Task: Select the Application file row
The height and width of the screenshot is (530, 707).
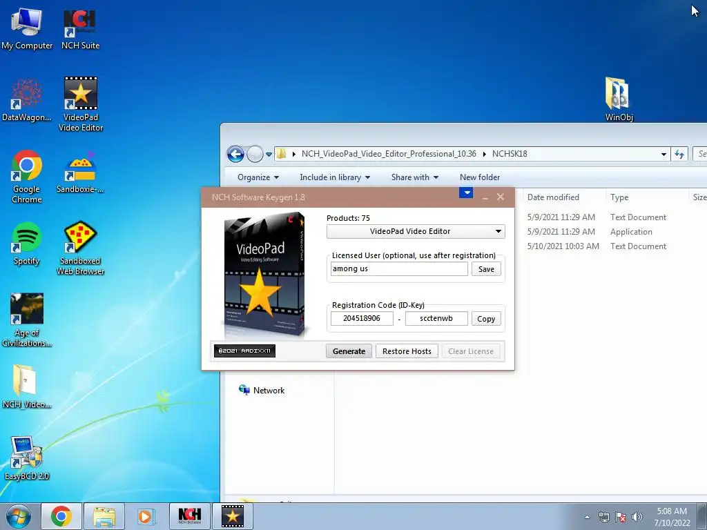Action: pos(611,232)
